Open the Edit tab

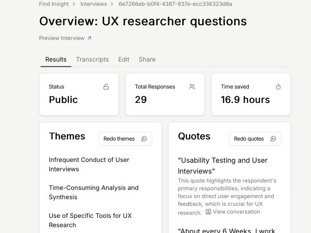pos(124,59)
